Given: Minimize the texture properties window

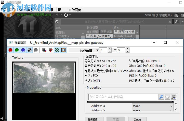Looking at the screenshot, I should tap(154, 42).
